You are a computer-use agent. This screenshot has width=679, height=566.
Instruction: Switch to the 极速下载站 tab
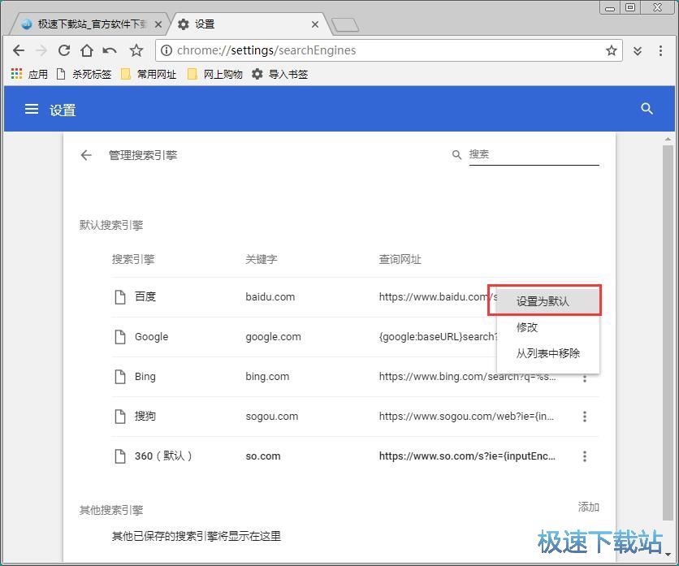click(89, 24)
